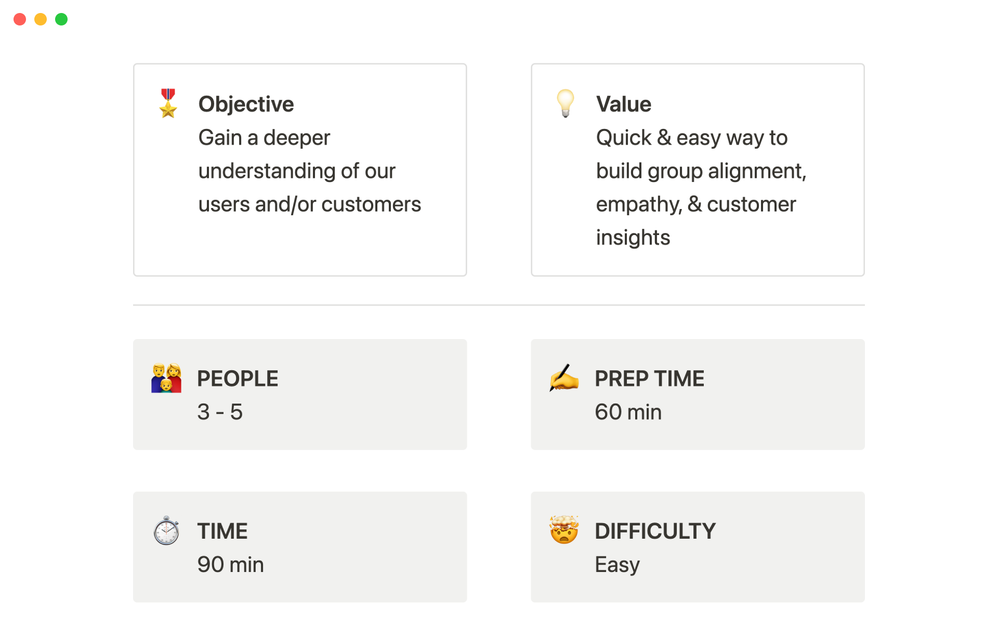Click the horizontal divider line between sections
Viewport: 998px width, 624px height.
click(x=498, y=305)
